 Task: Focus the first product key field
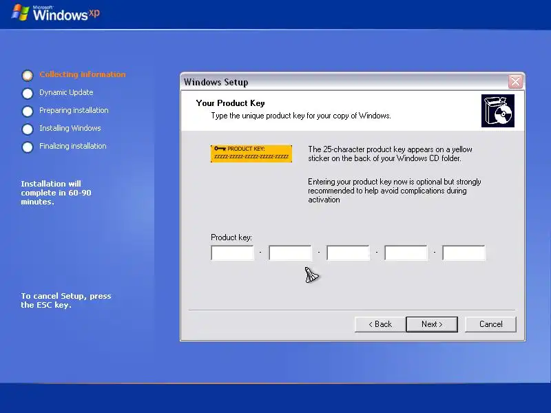tap(232, 253)
